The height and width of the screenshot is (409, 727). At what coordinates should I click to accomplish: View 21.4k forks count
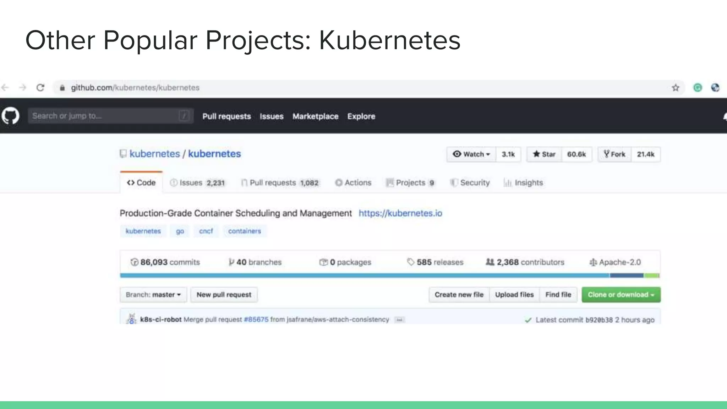[646, 154]
